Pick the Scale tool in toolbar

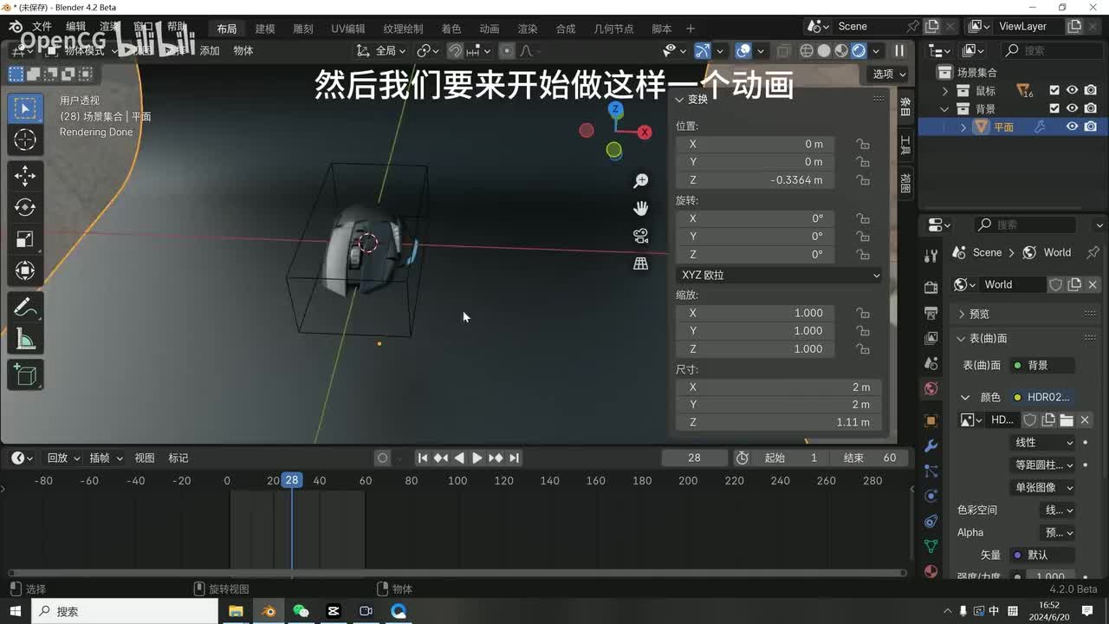point(25,239)
